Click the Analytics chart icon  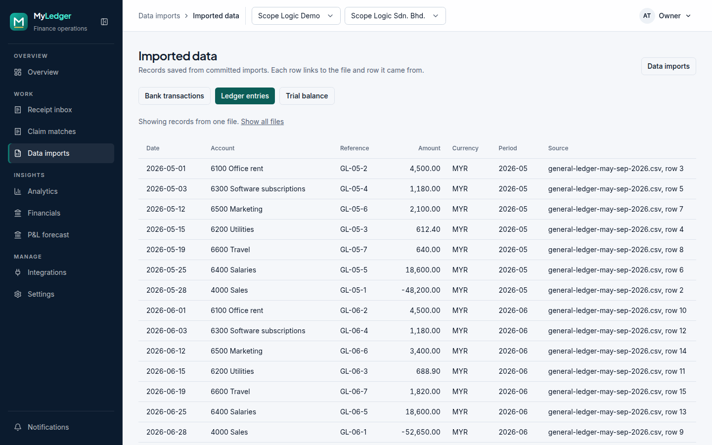pos(18,191)
